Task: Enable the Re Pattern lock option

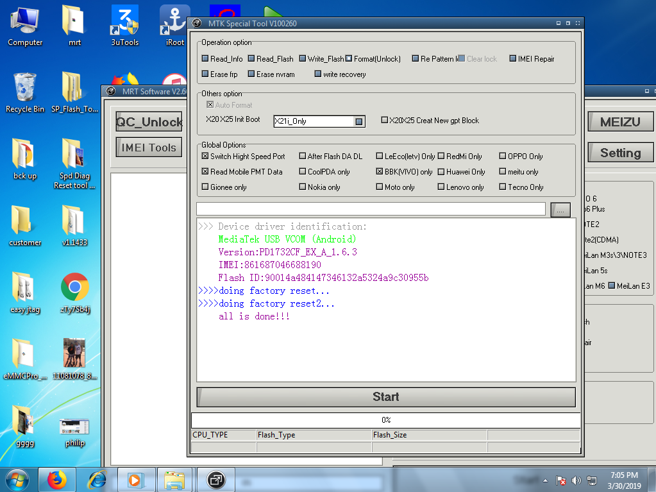Action: 416,58
